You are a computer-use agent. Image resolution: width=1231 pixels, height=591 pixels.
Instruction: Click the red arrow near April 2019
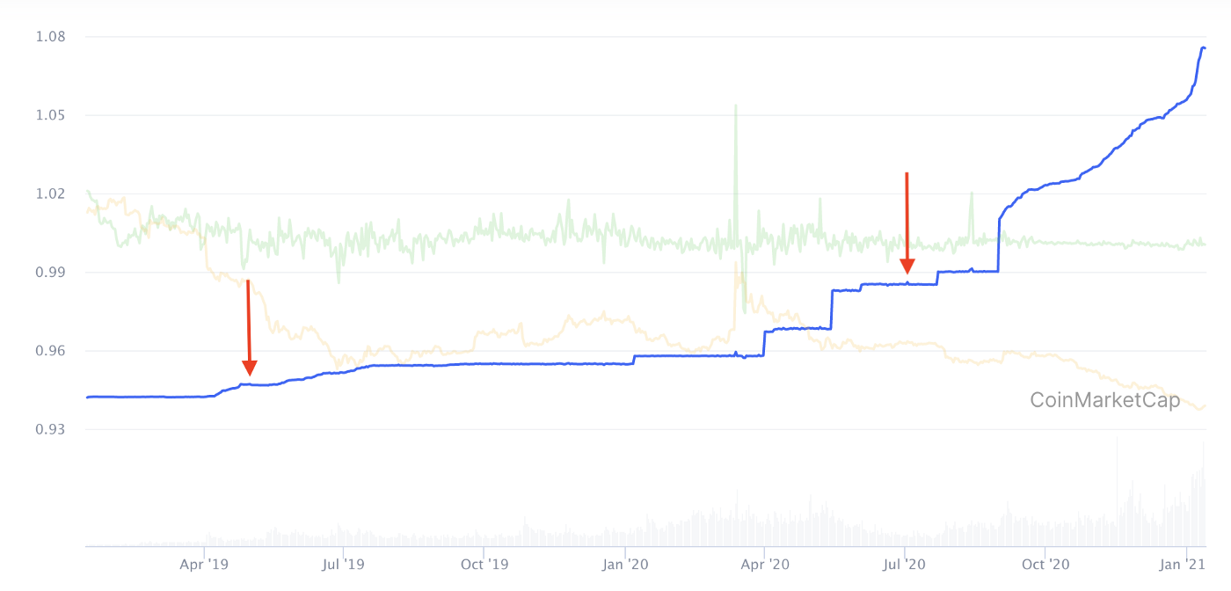(249, 327)
